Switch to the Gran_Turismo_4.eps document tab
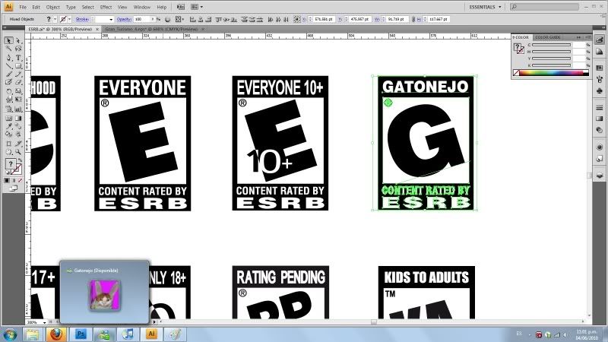608x342 pixels. pos(151,29)
